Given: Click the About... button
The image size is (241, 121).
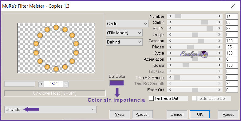Looking at the screenshot, I should coord(143,114).
